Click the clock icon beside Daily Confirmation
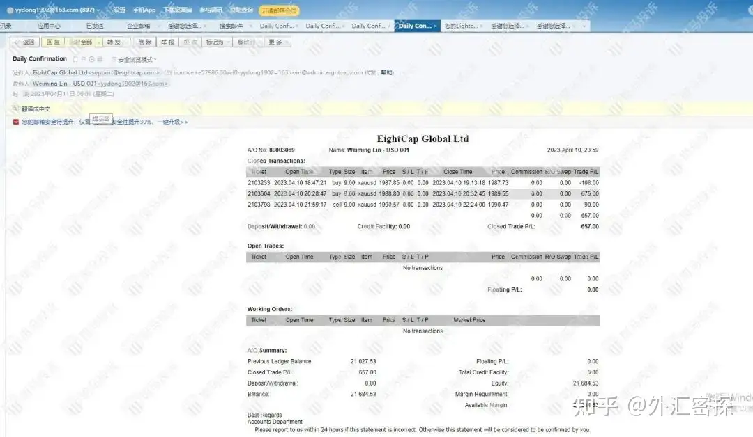The height and width of the screenshot is (437, 753). (91, 59)
